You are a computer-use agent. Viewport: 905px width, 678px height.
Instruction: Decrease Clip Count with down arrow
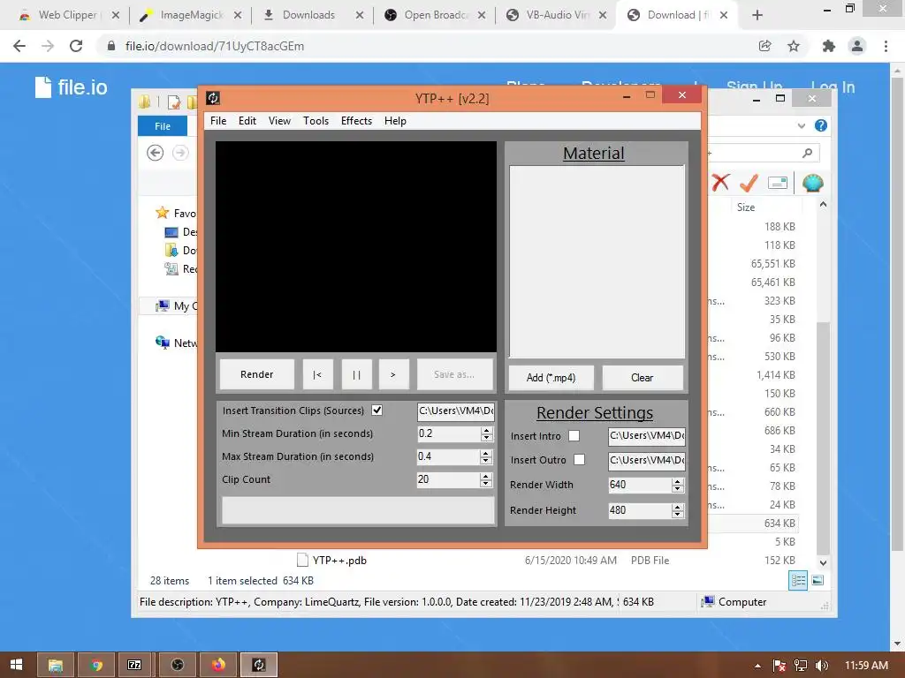pos(486,484)
